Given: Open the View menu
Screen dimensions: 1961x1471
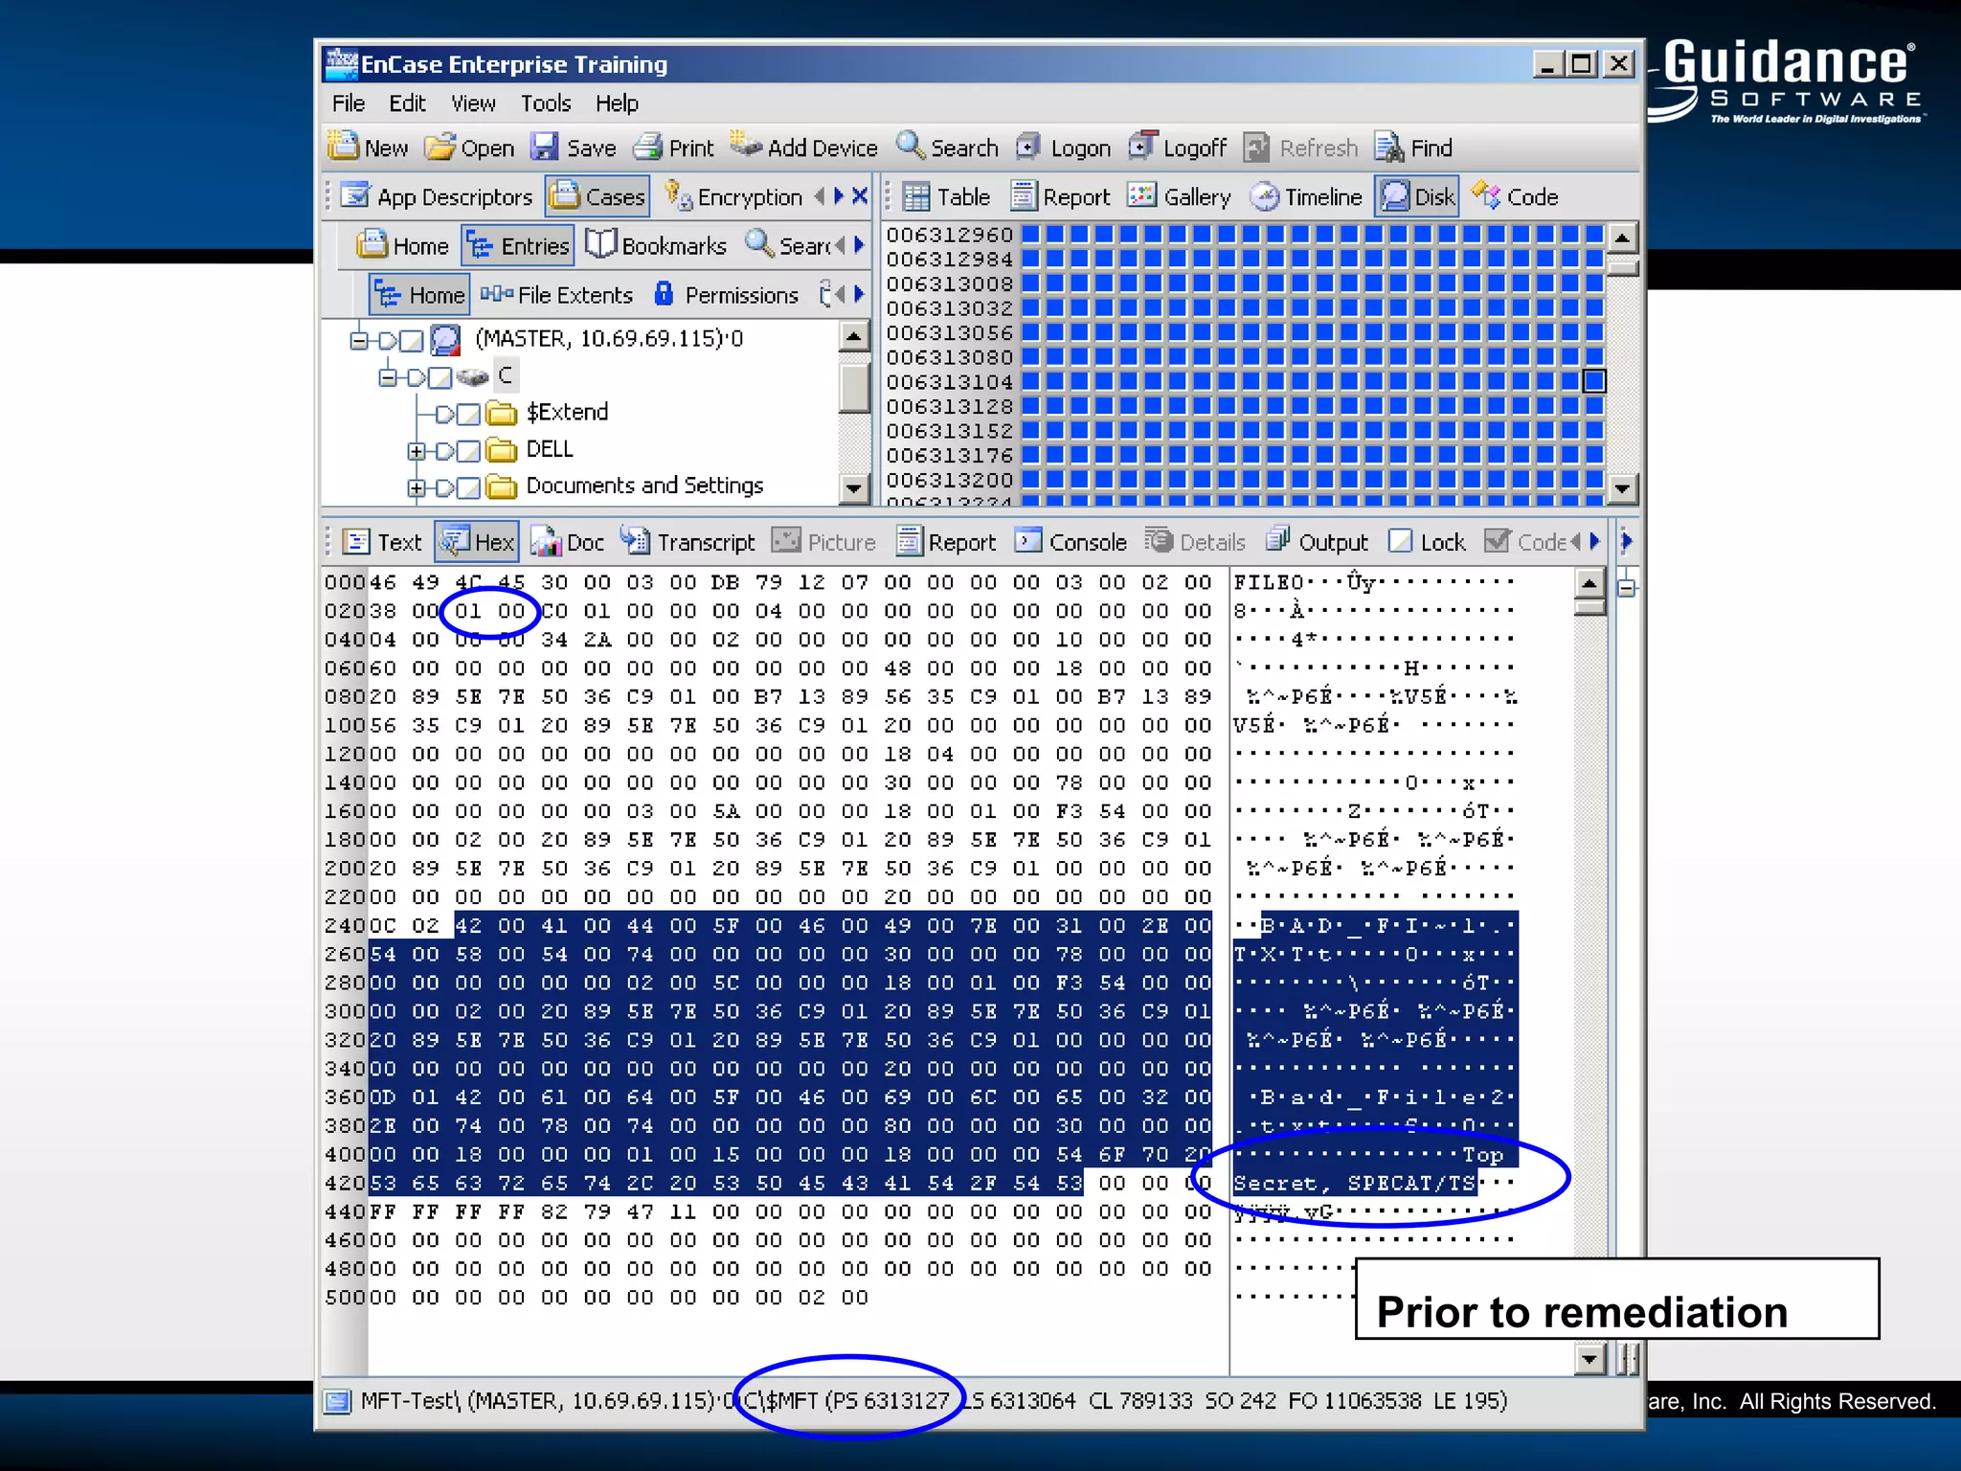Looking at the screenshot, I should [x=473, y=103].
